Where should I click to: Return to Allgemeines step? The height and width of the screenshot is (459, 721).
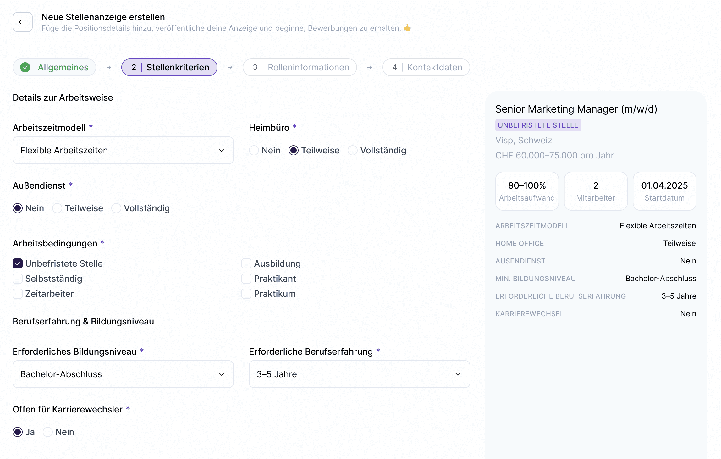pos(54,67)
